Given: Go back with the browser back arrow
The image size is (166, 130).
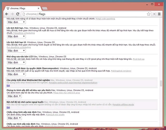Looking at the screenshot, I should [x=7, y=14].
